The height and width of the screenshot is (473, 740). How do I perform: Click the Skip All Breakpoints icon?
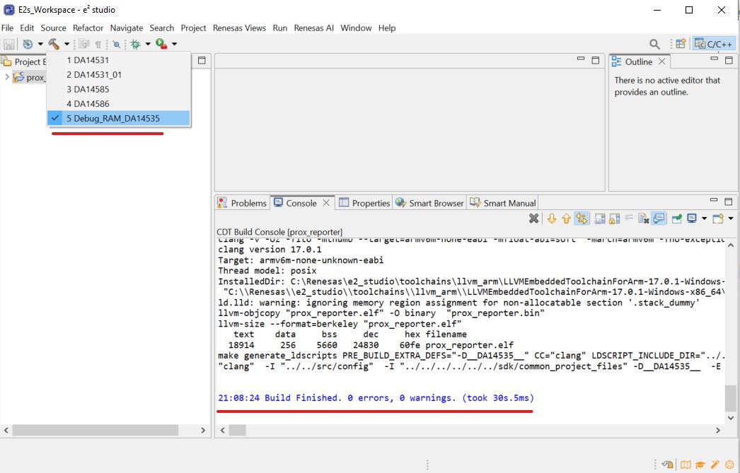pos(116,45)
